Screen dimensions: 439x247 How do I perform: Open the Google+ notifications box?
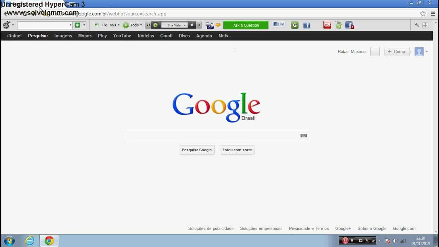[x=375, y=51]
